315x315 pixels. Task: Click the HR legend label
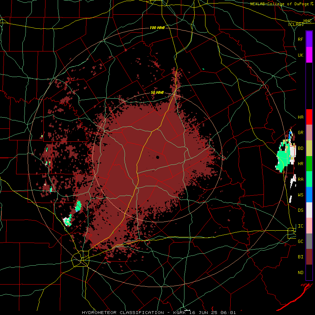[300, 164]
